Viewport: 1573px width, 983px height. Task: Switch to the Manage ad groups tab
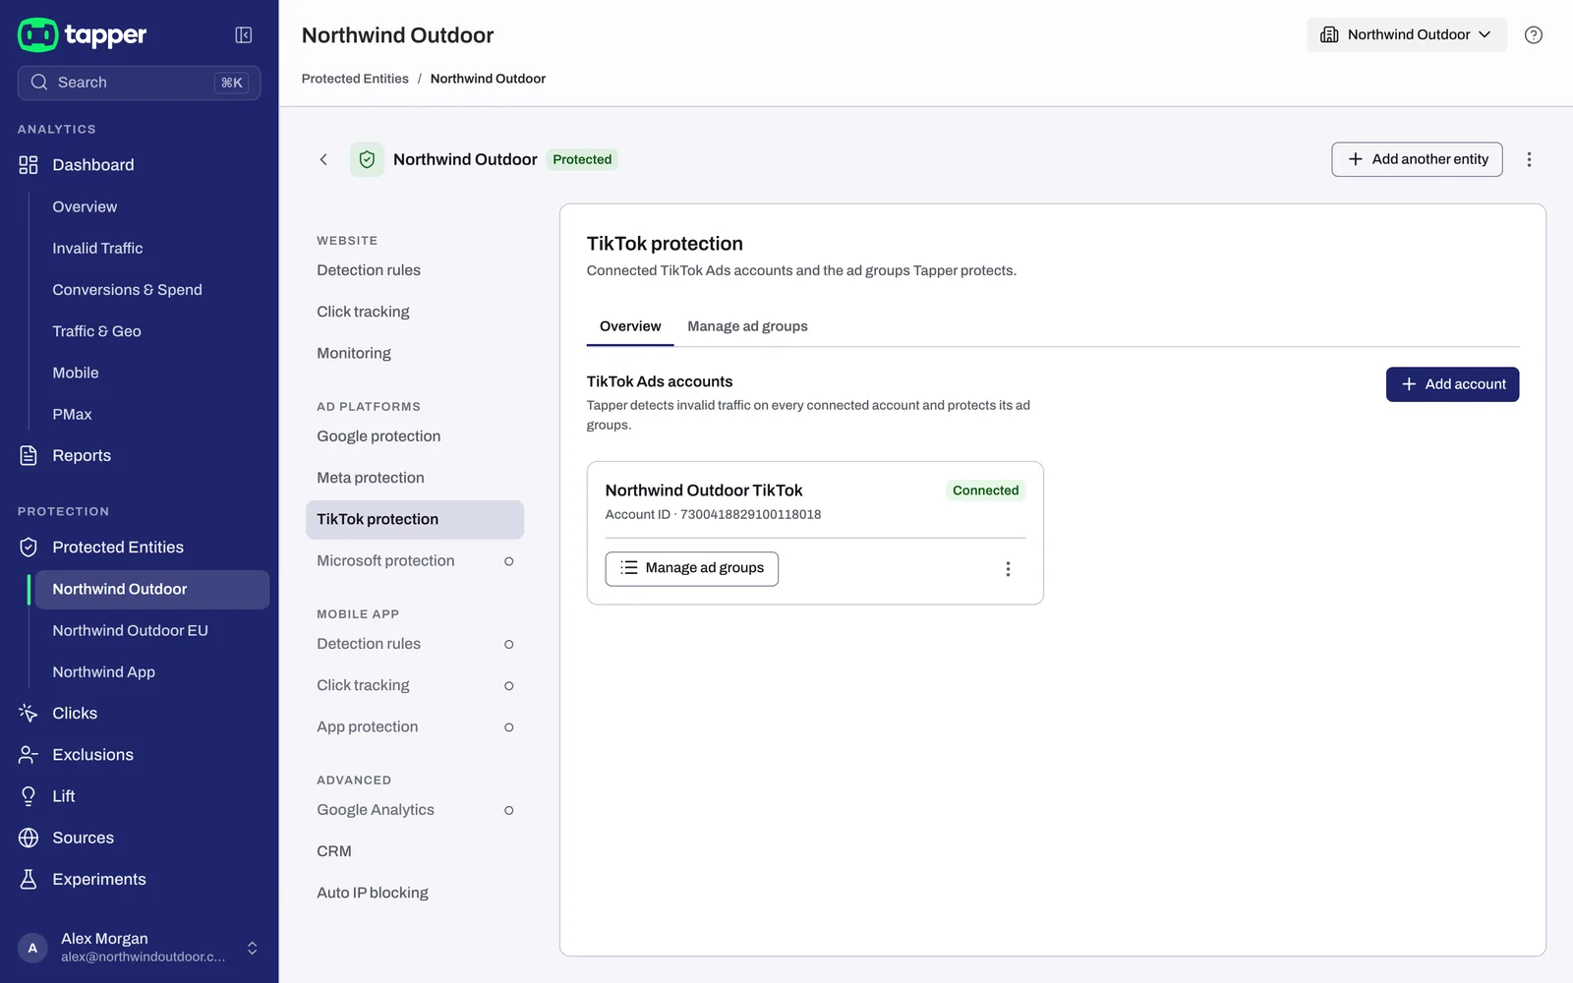point(747,326)
